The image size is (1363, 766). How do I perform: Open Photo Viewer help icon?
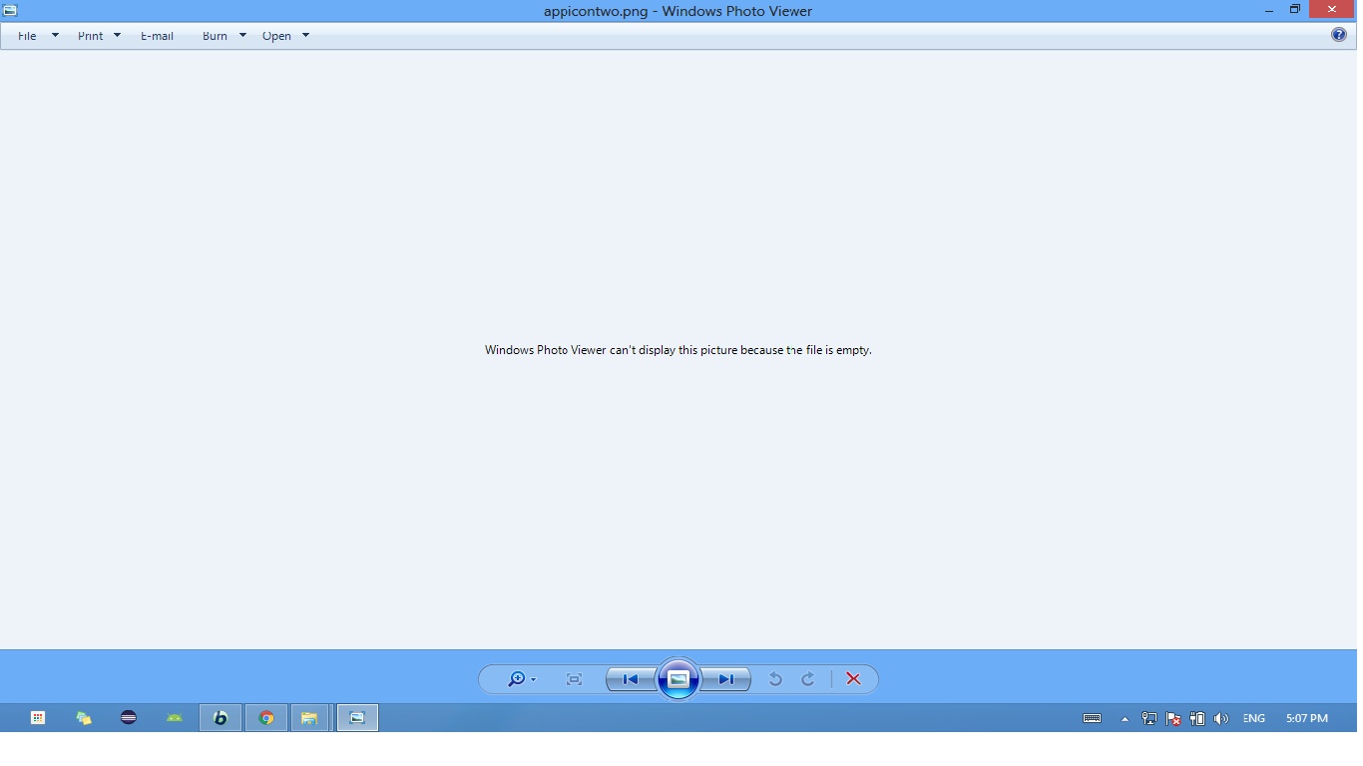(x=1339, y=35)
